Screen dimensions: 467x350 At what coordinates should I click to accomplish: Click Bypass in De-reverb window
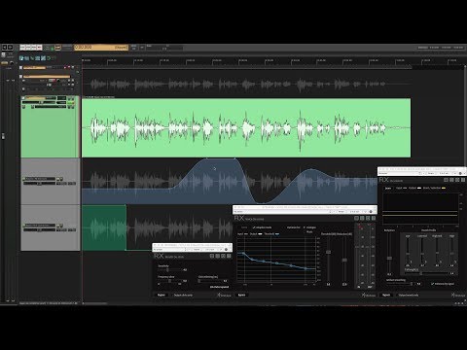[386, 295]
